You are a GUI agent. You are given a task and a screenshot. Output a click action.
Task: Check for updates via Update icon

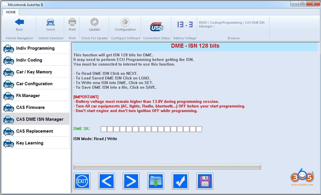(94, 22)
